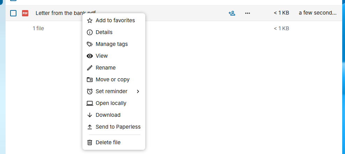
Task: Click the pencil icon beside Rename
Action: click(x=89, y=68)
